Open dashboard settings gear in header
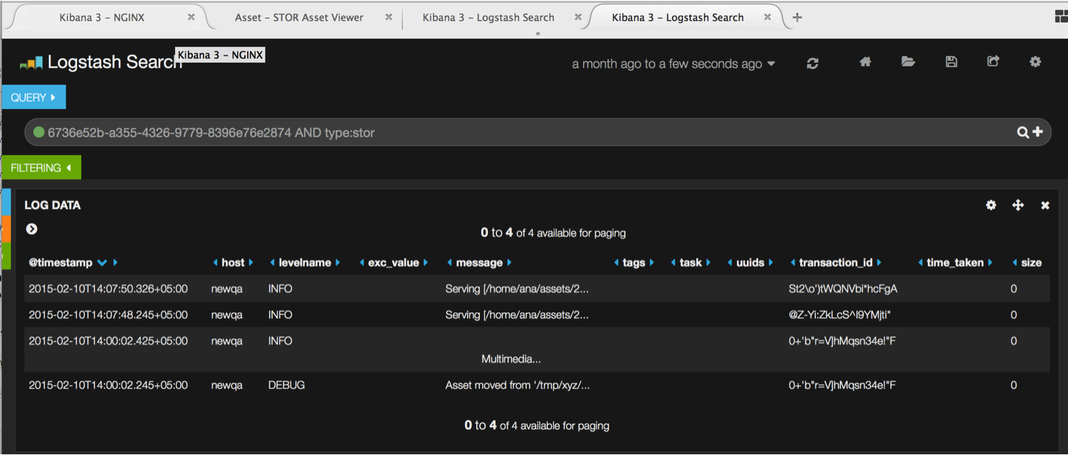Screen dimensions: 1068x455 click(1035, 62)
